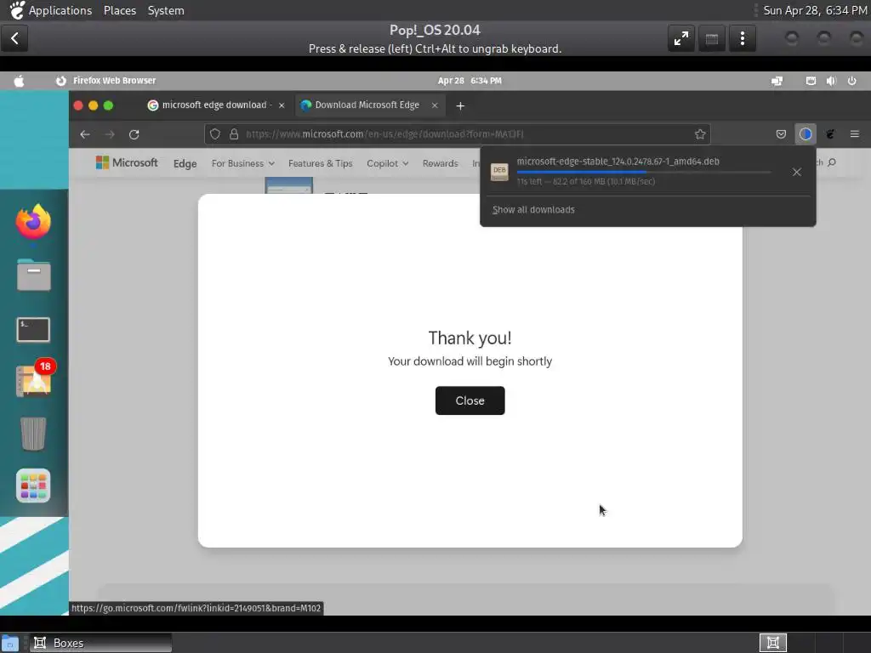This screenshot has width=871, height=653.
Task: Close the microsoft edge download tab
Action: (x=282, y=105)
